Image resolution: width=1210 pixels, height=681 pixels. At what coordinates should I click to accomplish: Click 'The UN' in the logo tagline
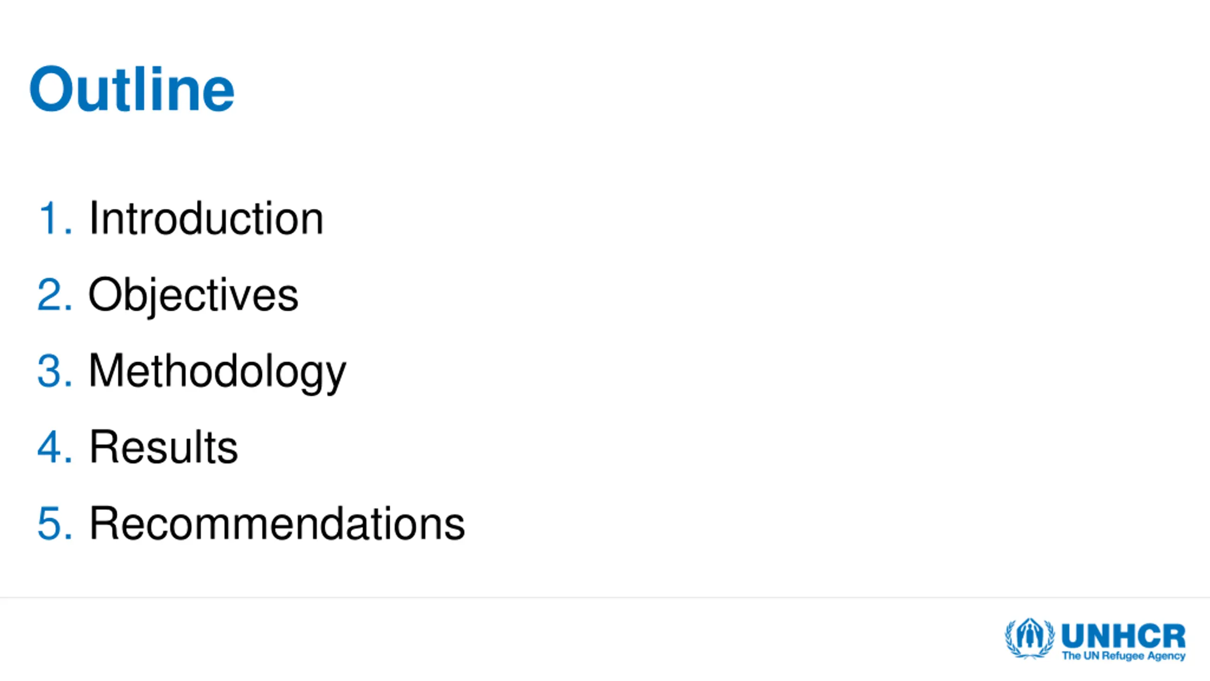pos(1081,656)
